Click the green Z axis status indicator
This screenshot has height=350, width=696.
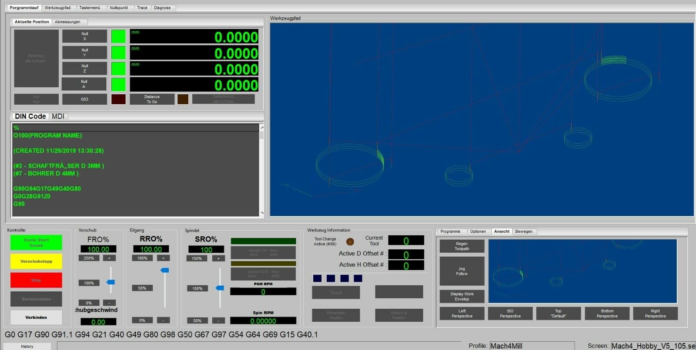(118, 69)
